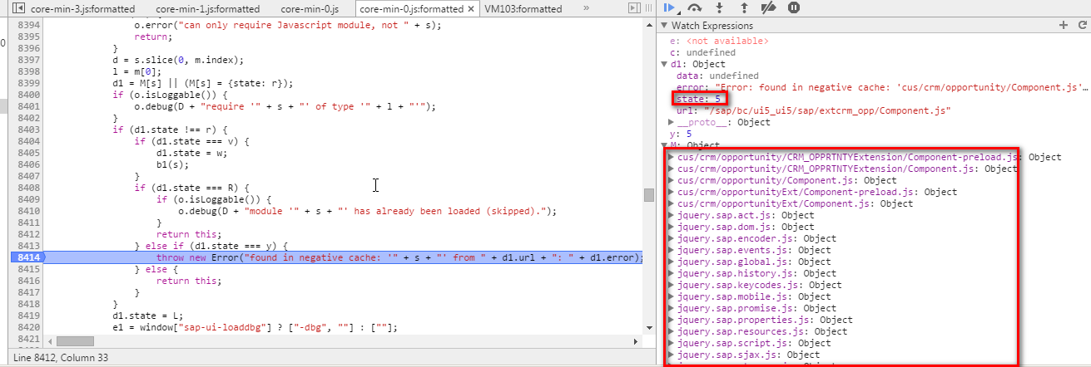Screen dimensions: 1091x367
Task: Select the data: undefined property
Action: [x=717, y=76]
